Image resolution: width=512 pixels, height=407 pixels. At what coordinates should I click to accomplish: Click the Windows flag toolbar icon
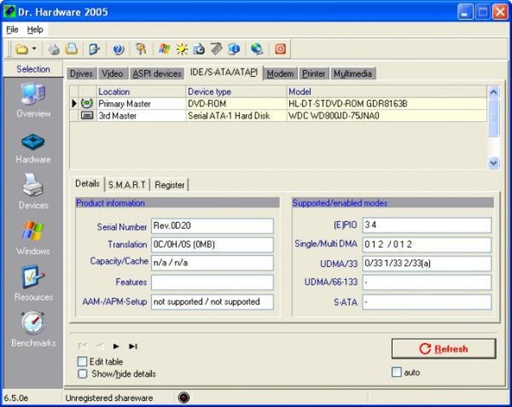164,50
